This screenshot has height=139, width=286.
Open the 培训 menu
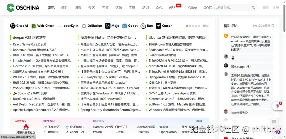click(x=146, y=8)
